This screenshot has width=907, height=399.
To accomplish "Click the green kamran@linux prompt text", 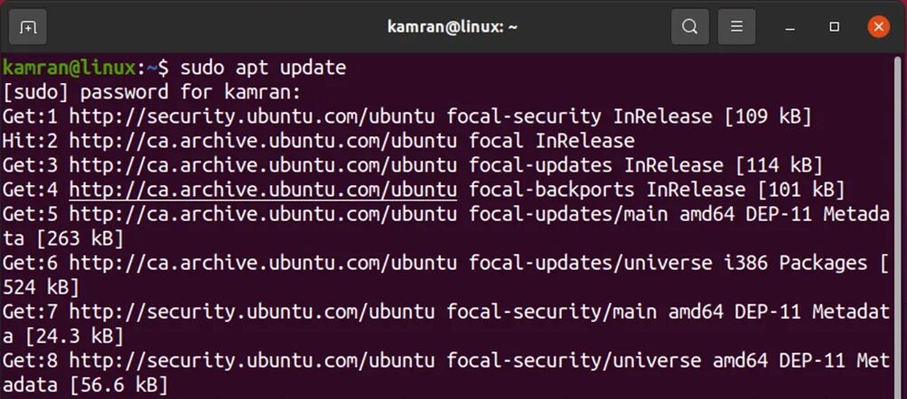I will [70, 68].
